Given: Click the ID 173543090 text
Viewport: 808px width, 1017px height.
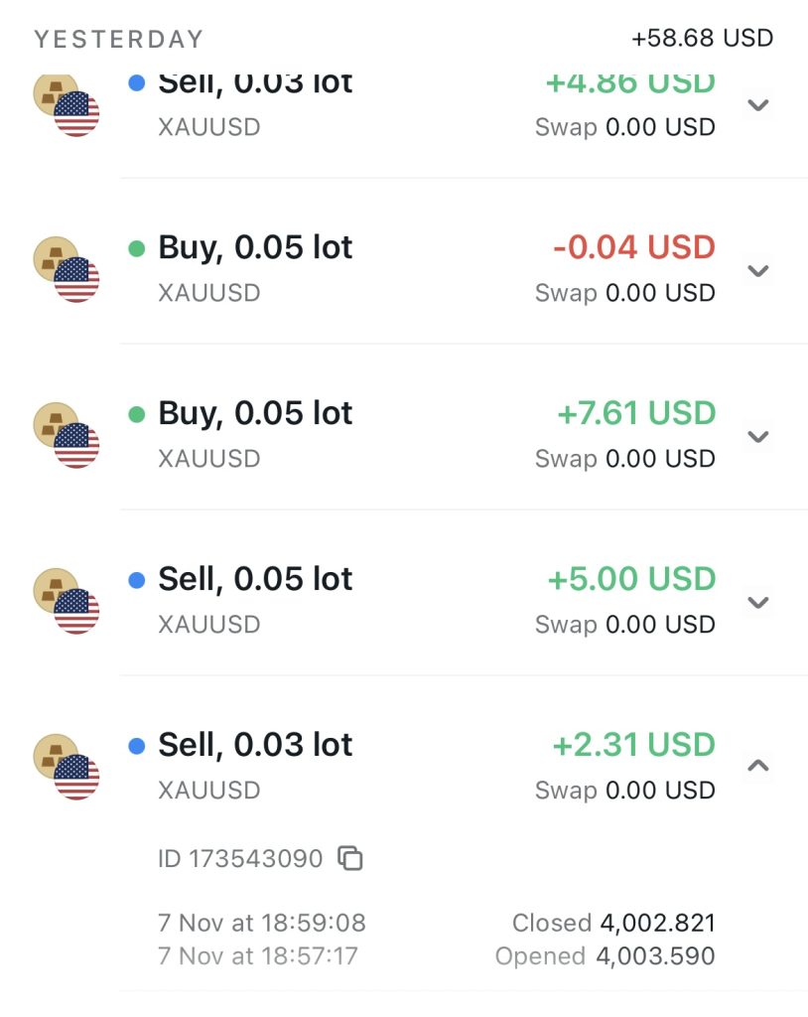Looking at the screenshot, I should (x=240, y=858).
